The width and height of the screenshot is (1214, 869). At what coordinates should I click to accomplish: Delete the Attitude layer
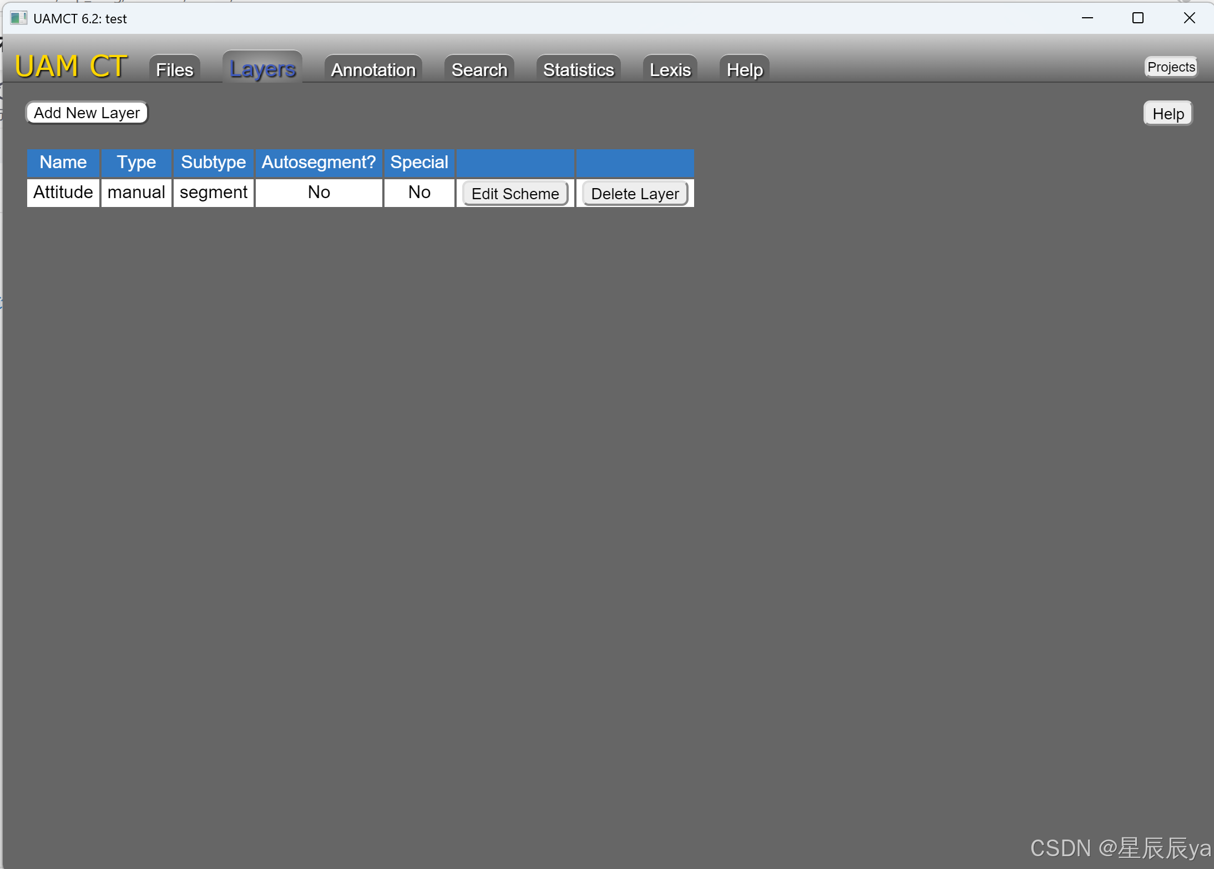(635, 193)
